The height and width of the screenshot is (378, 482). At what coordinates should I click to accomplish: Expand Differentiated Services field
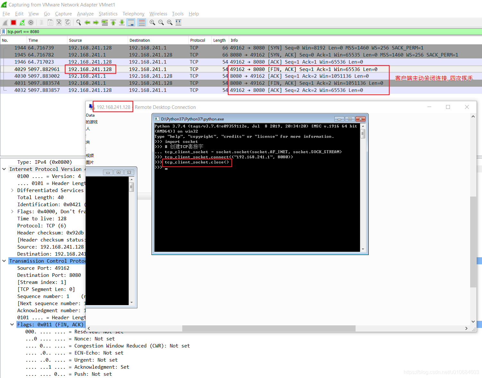click(12, 190)
